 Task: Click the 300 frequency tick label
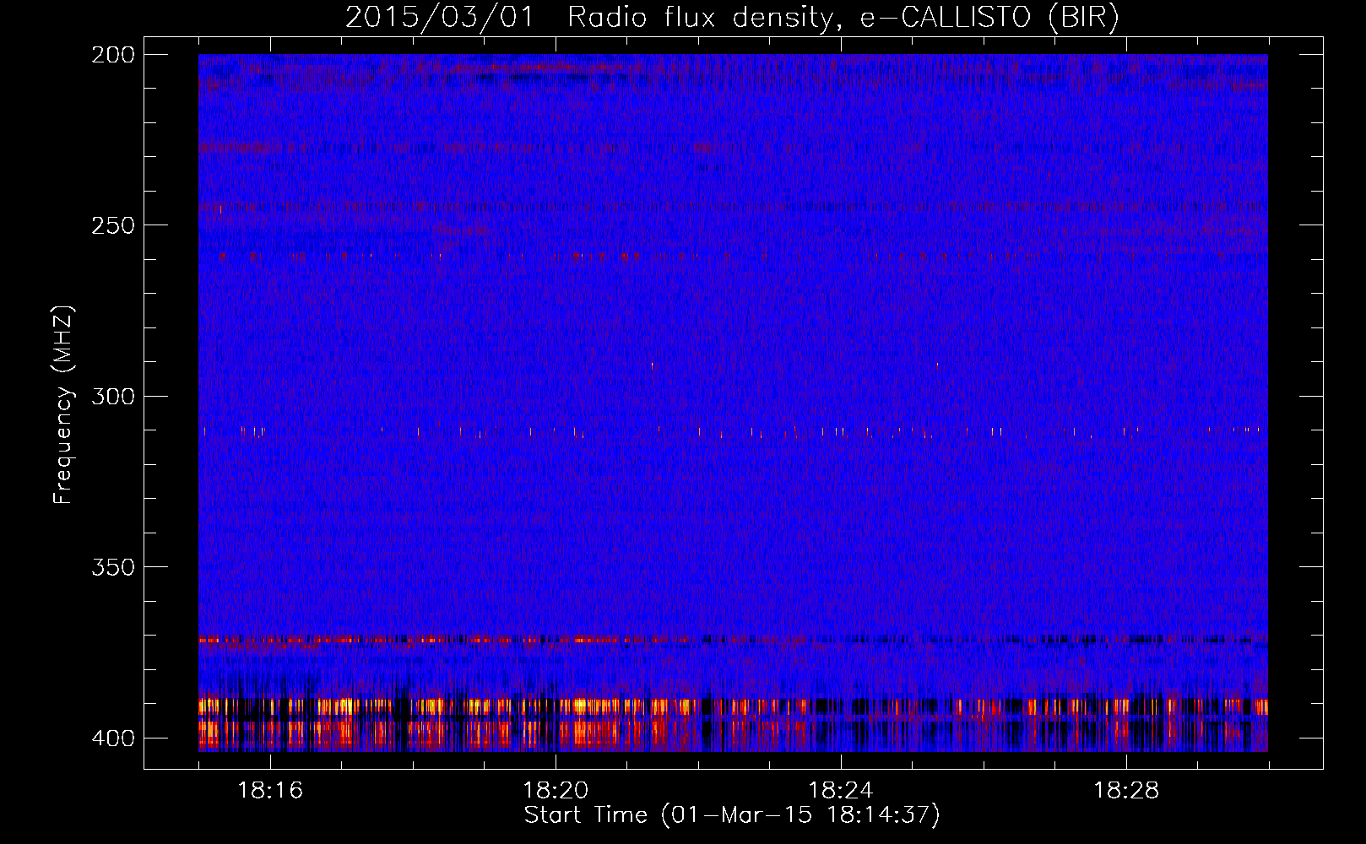113,397
